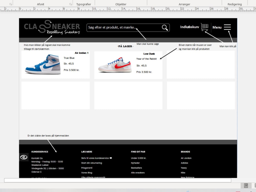256x192 pixels.
Task: Select the Low Dunk shoe image
Action: [x=115, y=65]
